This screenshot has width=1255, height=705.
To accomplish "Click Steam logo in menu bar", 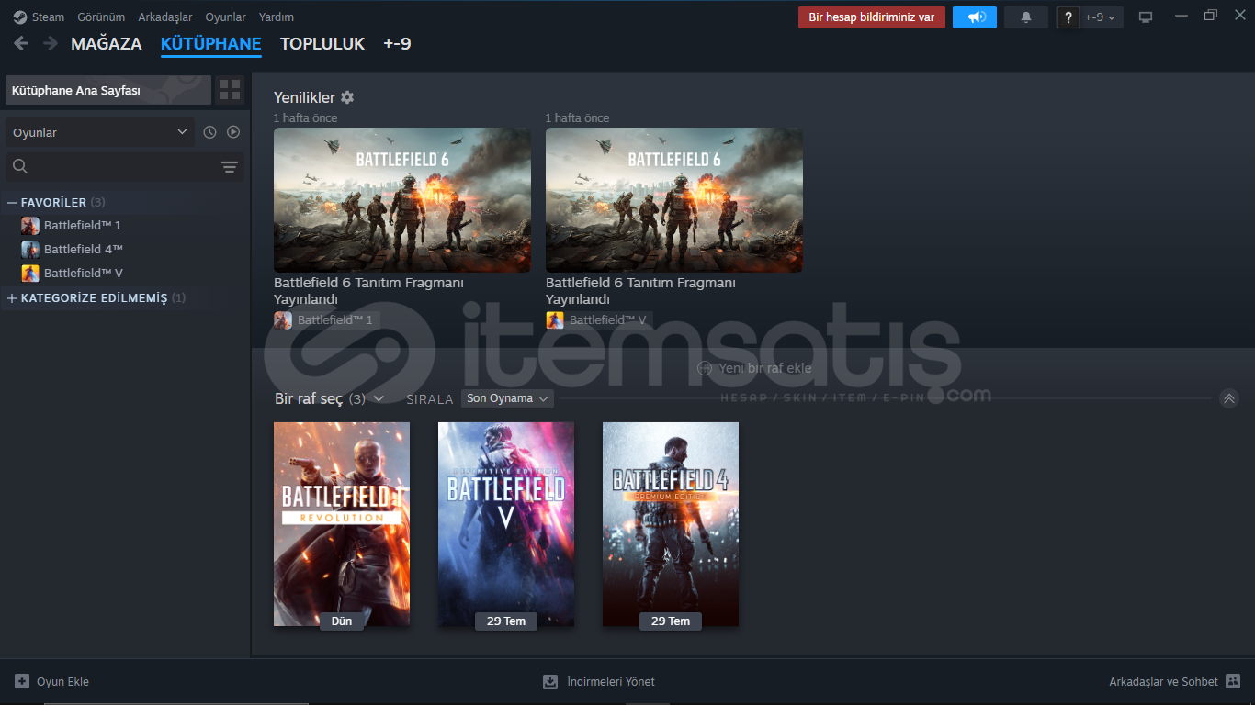I will [x=19, y=17].
